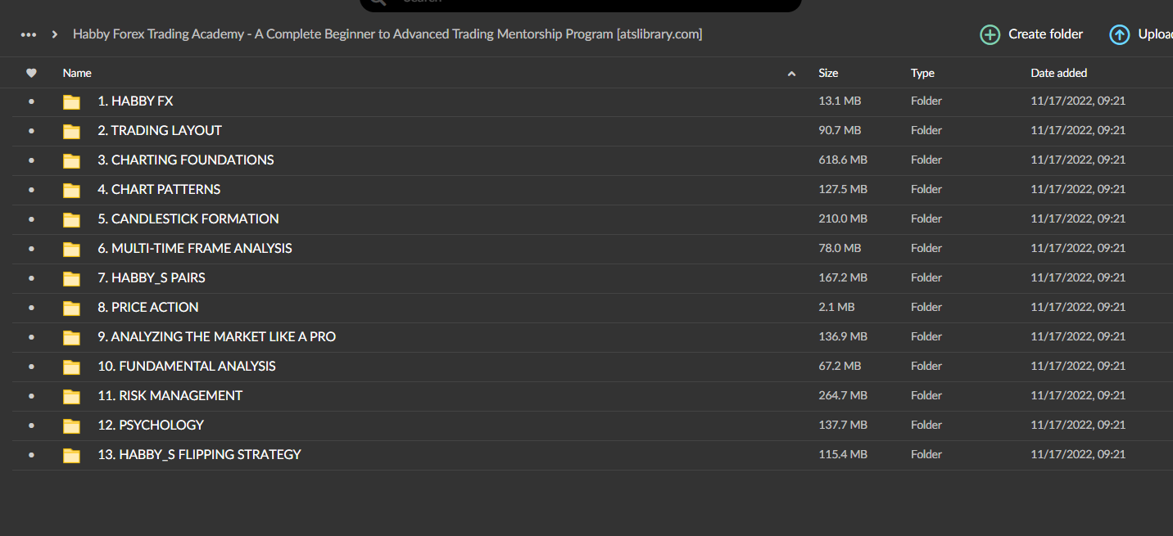Select the dot beside 6. MULTI-TIME FRAME ANALYSIS
Viewport: 1173px width, 536px height.
pos(31,248)
